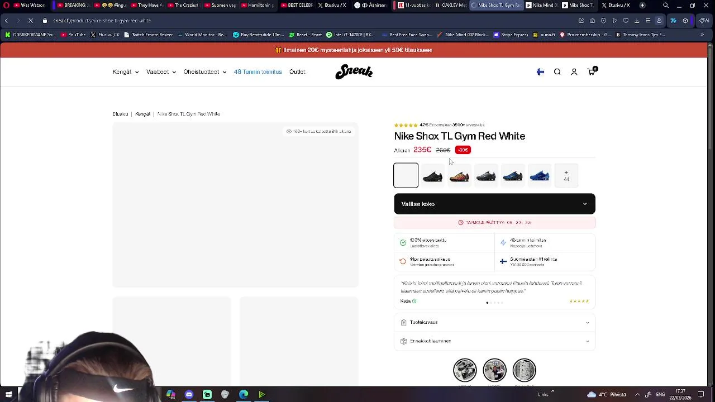
Task: Show hidden system tray icons
Action: (x=637, y=395)
